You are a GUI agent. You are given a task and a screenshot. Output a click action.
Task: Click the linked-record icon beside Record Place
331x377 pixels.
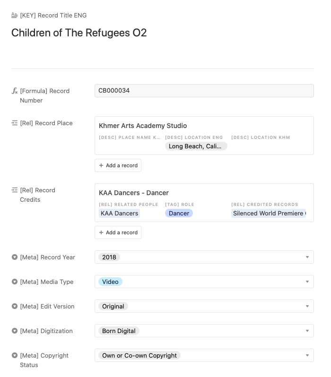pyautogui.click(x=15, y=123)
